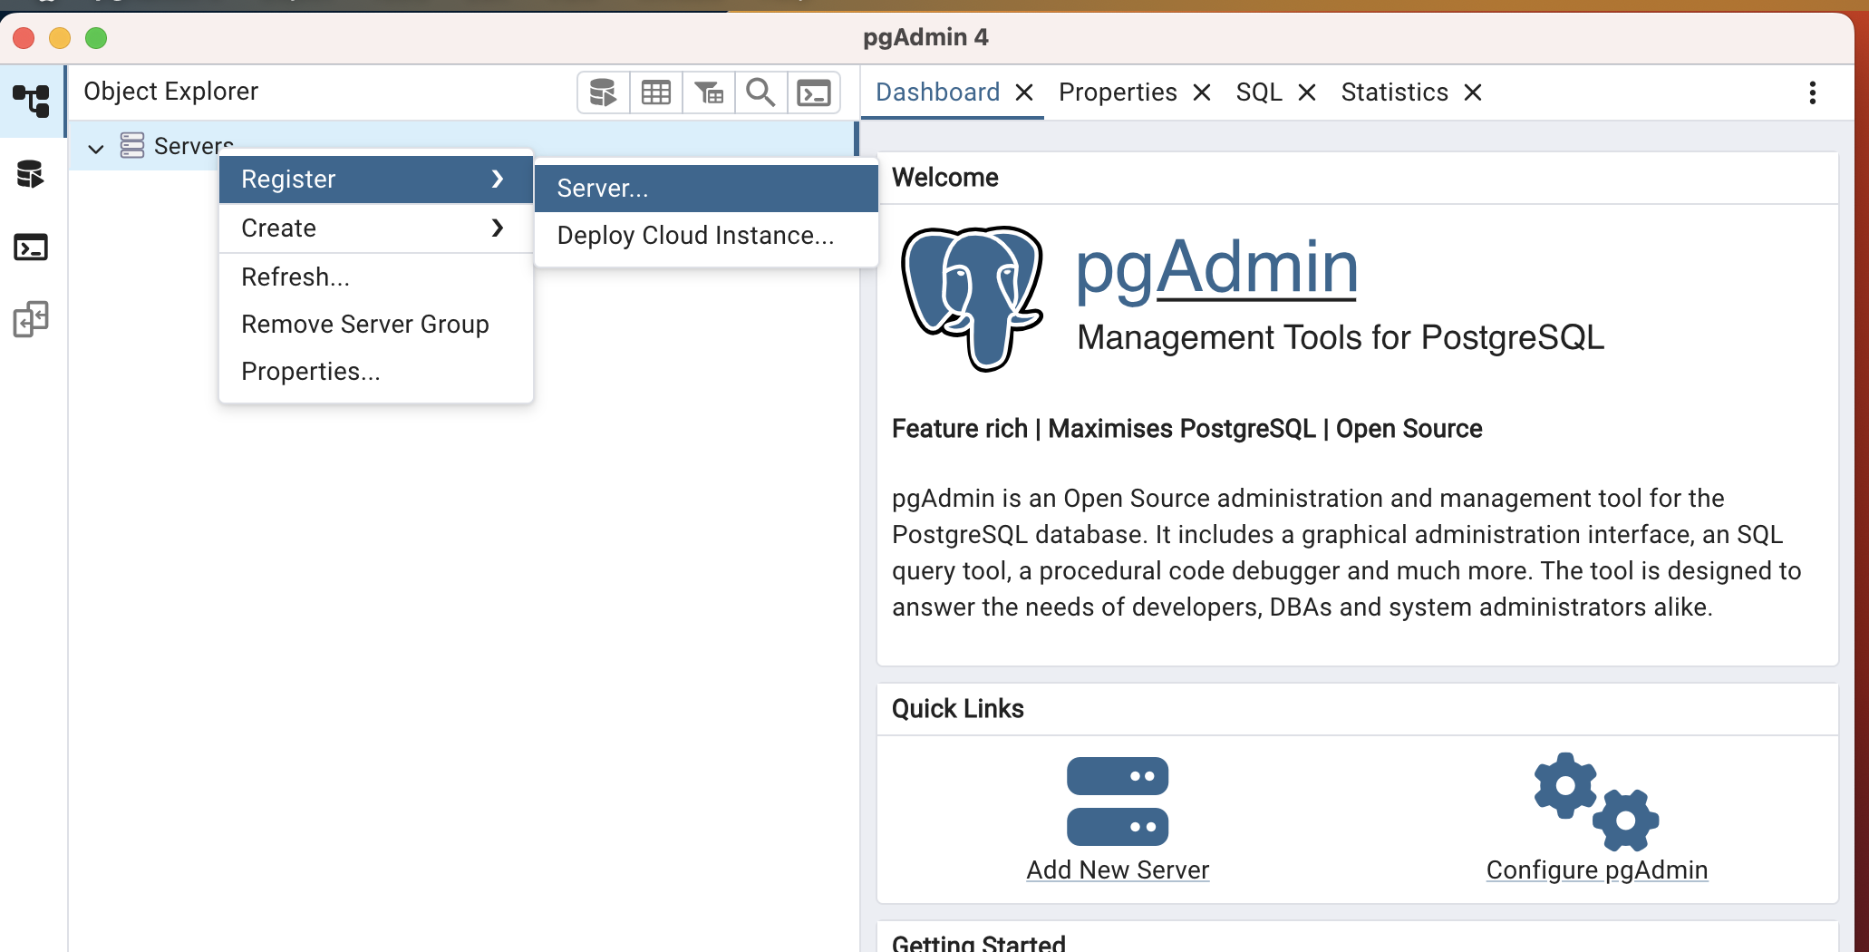Open the Object Explorer sidebar icon
This screenshot has height=952, width=1869.
tap(32, 101)
